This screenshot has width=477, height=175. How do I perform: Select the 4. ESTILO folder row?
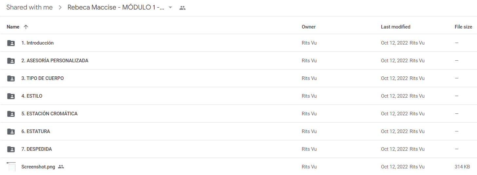(x=238, y=96)
